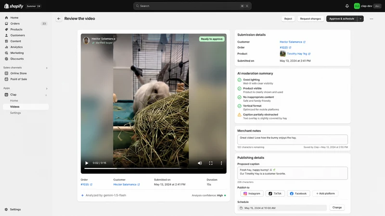This screenshot has height=216, width=385.
Task: Click Request changes button
Action: coord(310,19)
